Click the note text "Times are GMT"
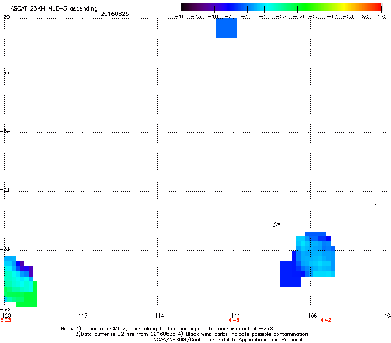The height and width of the screenshot is (343, 391). point(103,329)
